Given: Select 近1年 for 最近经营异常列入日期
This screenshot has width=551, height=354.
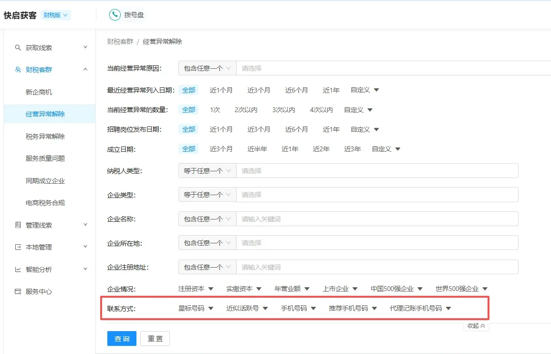Looking at the screenshot, I should point(331,90).
